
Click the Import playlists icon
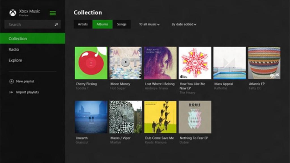11,92
